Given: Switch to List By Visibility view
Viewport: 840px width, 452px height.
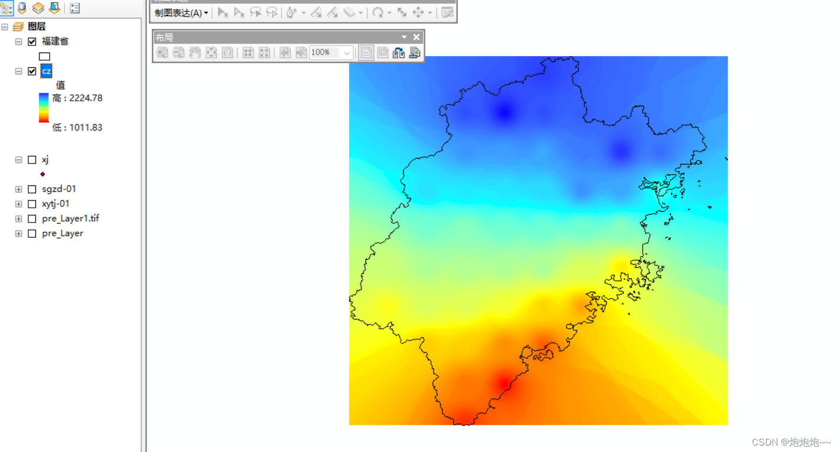Looking at the screenshot, I should (x=38, y=8).
